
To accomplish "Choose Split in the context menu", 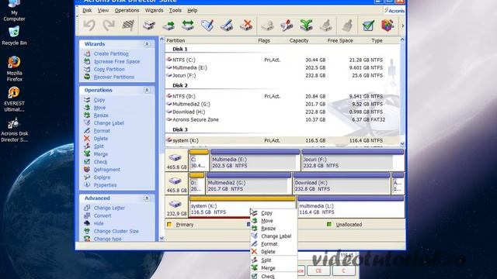I will click(x=274, y=260).
